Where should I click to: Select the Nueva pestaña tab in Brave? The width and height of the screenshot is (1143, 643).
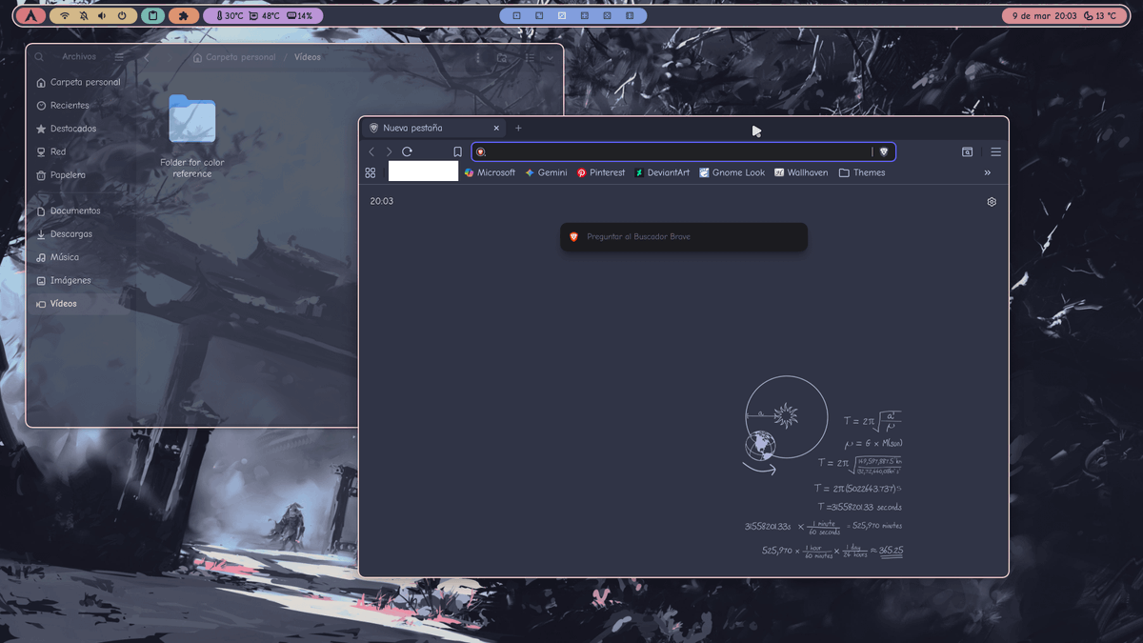(434, 128)
